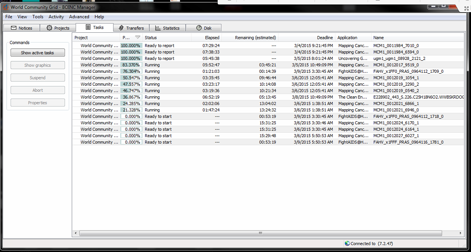The width and height of the screenshot is (471, 252).
Task: Click the Notices tab envelope icon
Action: 13,28
